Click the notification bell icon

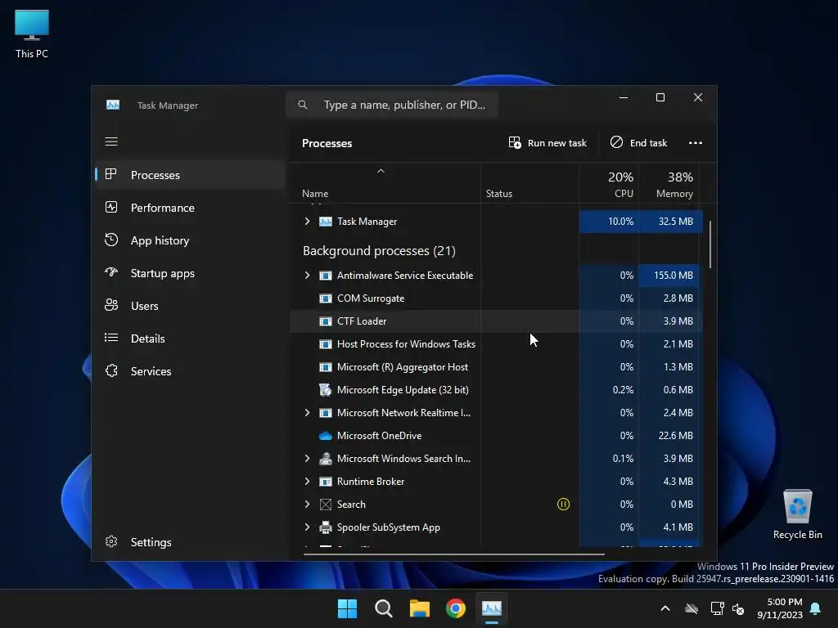(x=816, y=608)
